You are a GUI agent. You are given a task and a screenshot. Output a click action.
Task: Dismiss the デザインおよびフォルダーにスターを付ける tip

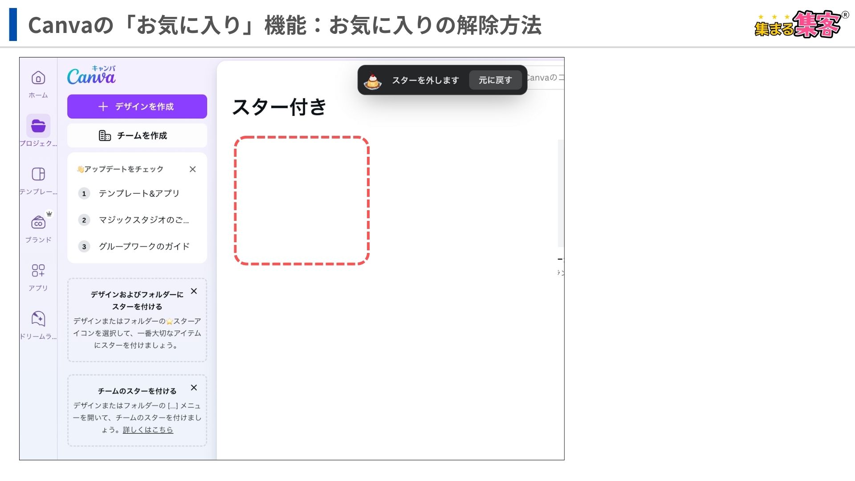coord(194,291)
